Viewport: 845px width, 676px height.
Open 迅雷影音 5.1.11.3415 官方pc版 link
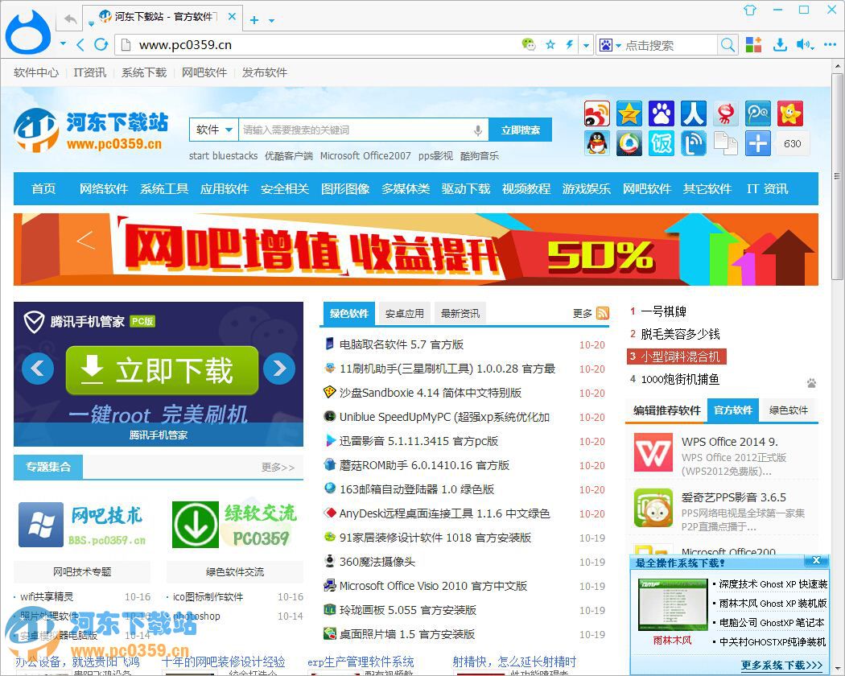(418, 441)
